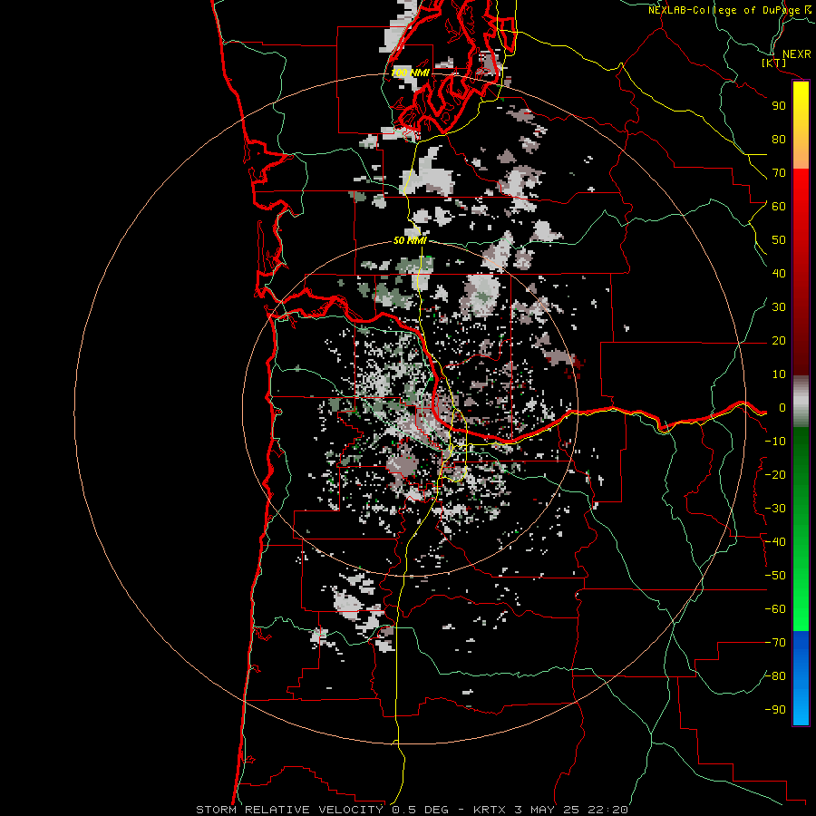
Task: Click the 50 NMI range ring label
Action: coord(410,240)
